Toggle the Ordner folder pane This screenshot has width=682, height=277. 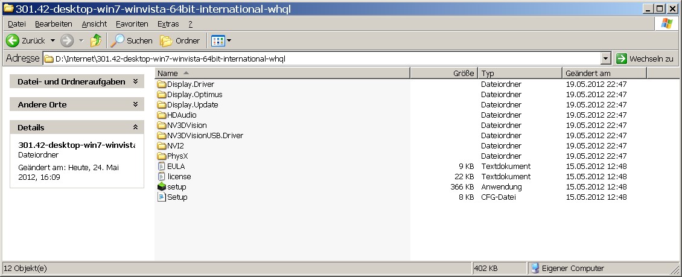coord(180,41)
